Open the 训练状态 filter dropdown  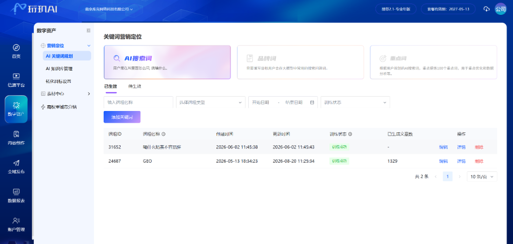(356, 102)
